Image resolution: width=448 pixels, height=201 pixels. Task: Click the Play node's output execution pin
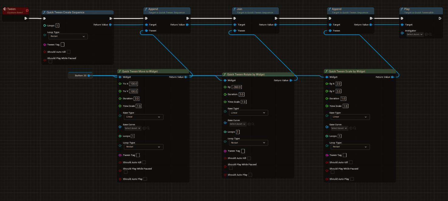pos(440,18)
